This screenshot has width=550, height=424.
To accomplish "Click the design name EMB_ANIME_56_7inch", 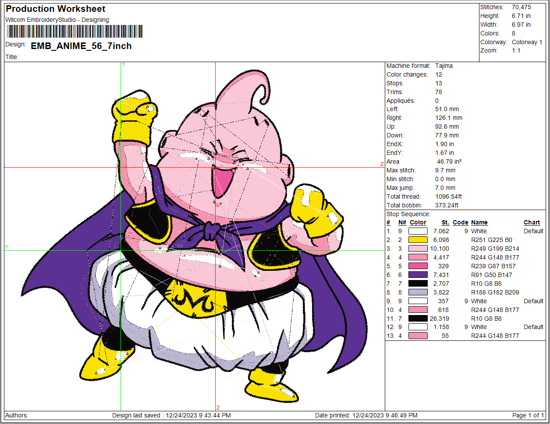I will (x=81, y=46).
